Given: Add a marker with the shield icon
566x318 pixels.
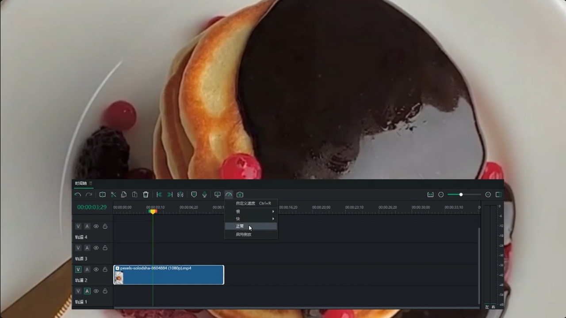Looking at the screenshot, I should [194, 195].
